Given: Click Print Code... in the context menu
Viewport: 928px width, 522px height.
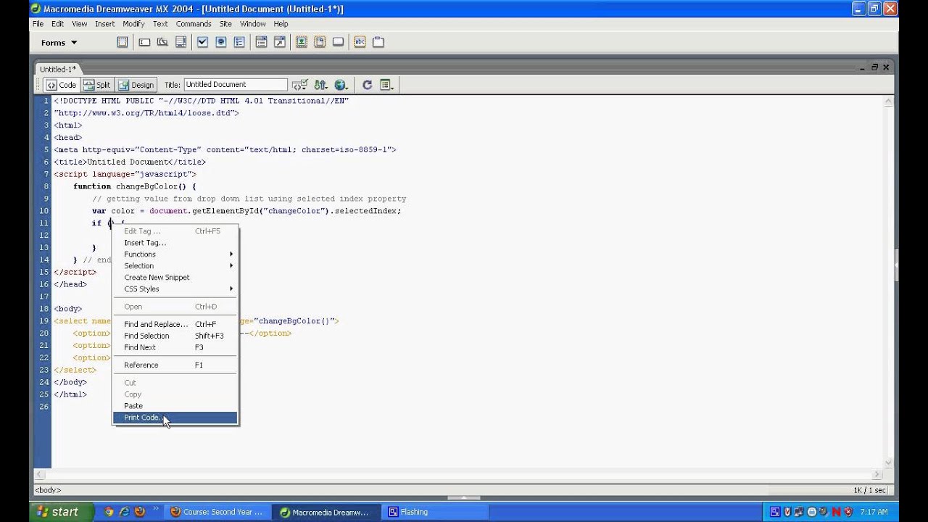Looking at the screenshot, I should point(175,418).
